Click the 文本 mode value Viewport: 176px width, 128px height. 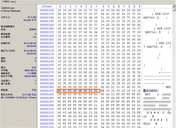coord(34,68)
